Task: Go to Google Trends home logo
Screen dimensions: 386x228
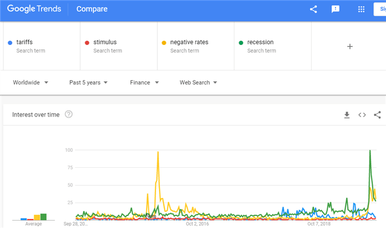Action: (x=34, y=9)
